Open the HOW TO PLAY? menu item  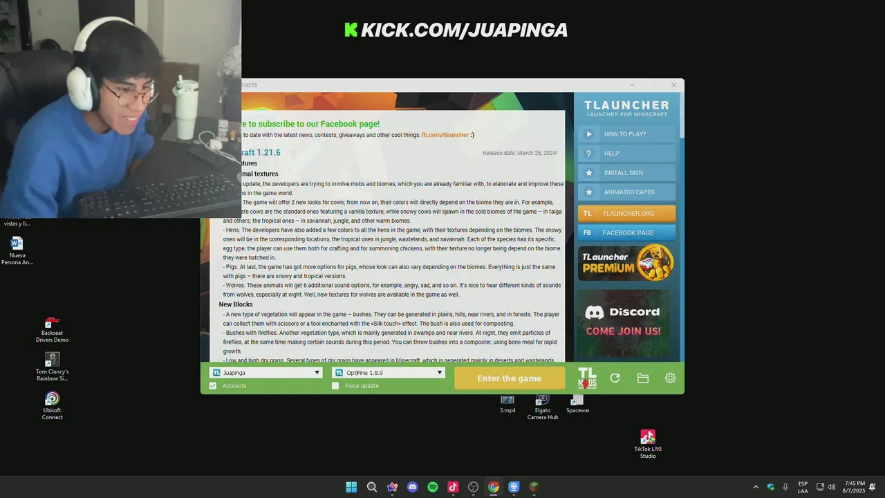pos(626,134)
